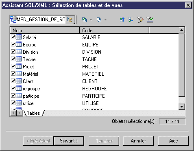This screenshot has width=194, height=151.
Task: Open the MPD_GESTION_DE_SO model combo box
Action: tap(42, 20)
